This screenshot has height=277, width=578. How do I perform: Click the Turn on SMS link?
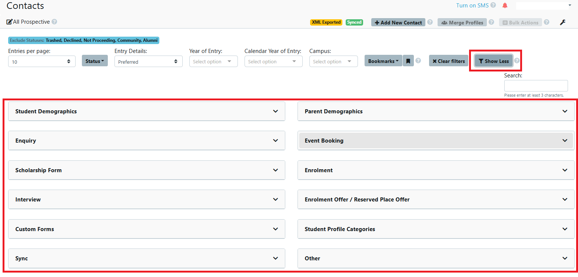click(x=472, y=6)
